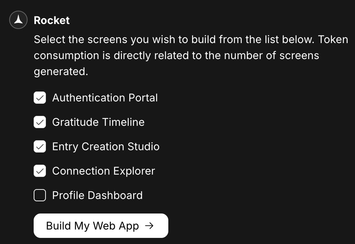Select the Authentication Portal label text
Screen dimensions: 355x244
(105, 98)
